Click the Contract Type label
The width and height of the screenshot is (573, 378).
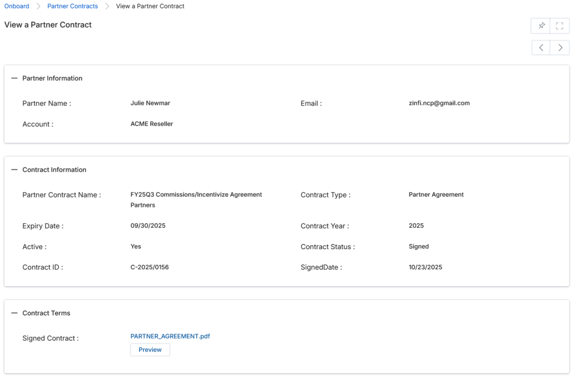point(325,195)
